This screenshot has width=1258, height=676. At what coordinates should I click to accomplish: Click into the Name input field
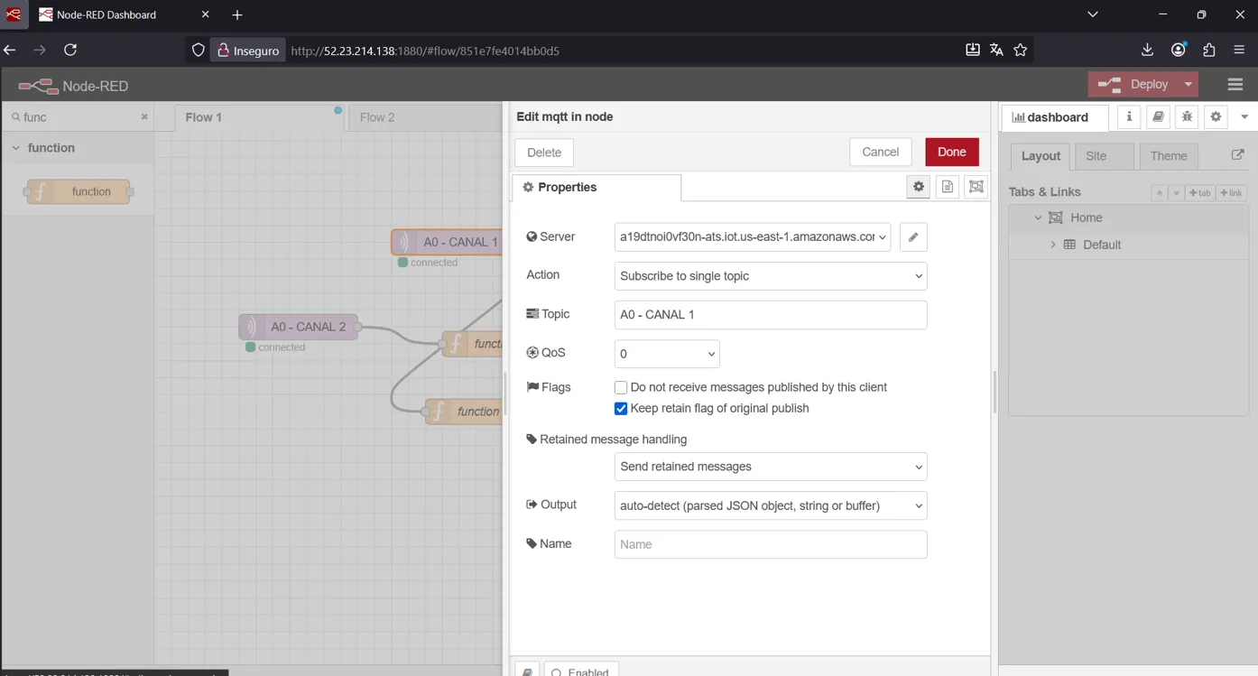[x=770, y=544]
